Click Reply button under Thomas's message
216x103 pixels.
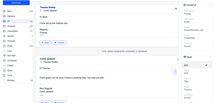(x=45, y=43)
